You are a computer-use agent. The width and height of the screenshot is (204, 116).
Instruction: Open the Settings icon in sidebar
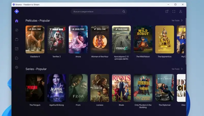coord(17,67)
